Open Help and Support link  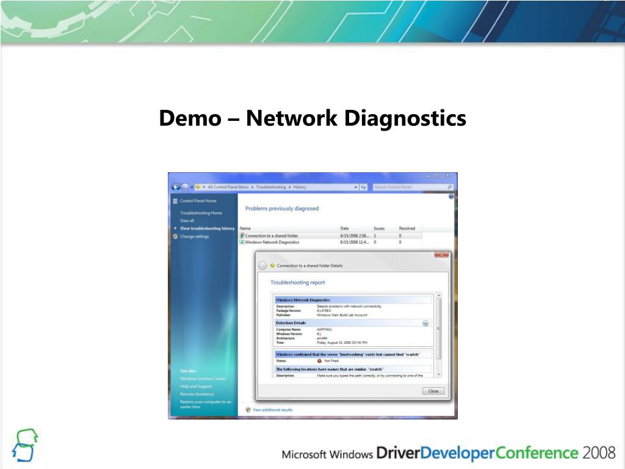click(196, 387)
